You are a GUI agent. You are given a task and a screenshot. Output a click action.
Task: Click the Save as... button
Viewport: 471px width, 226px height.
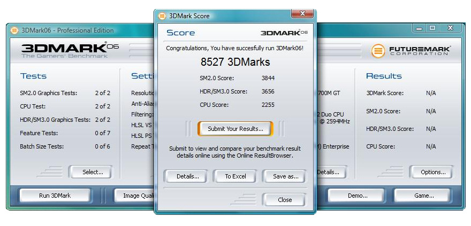(284, 176)
